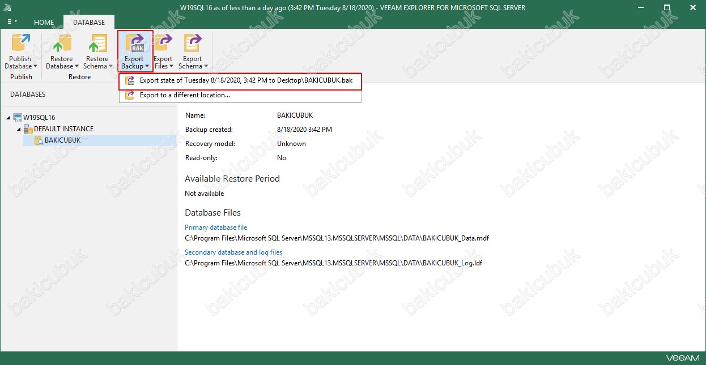Click the BAKICUBUK_Log.ldf file path

(333, 263)
